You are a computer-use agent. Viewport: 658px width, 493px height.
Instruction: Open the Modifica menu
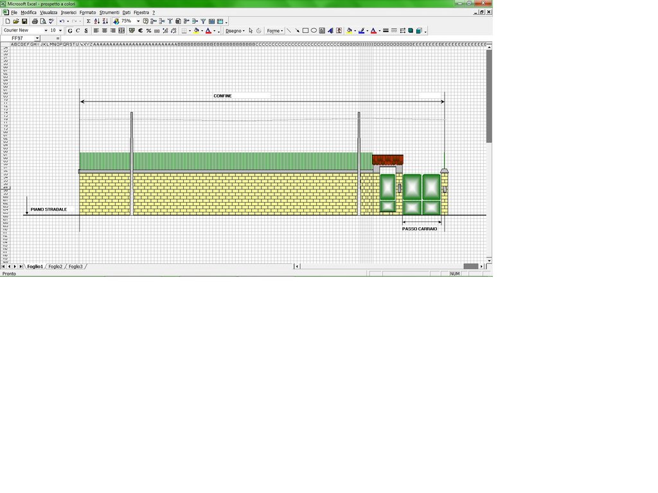(x=28, y=13)
